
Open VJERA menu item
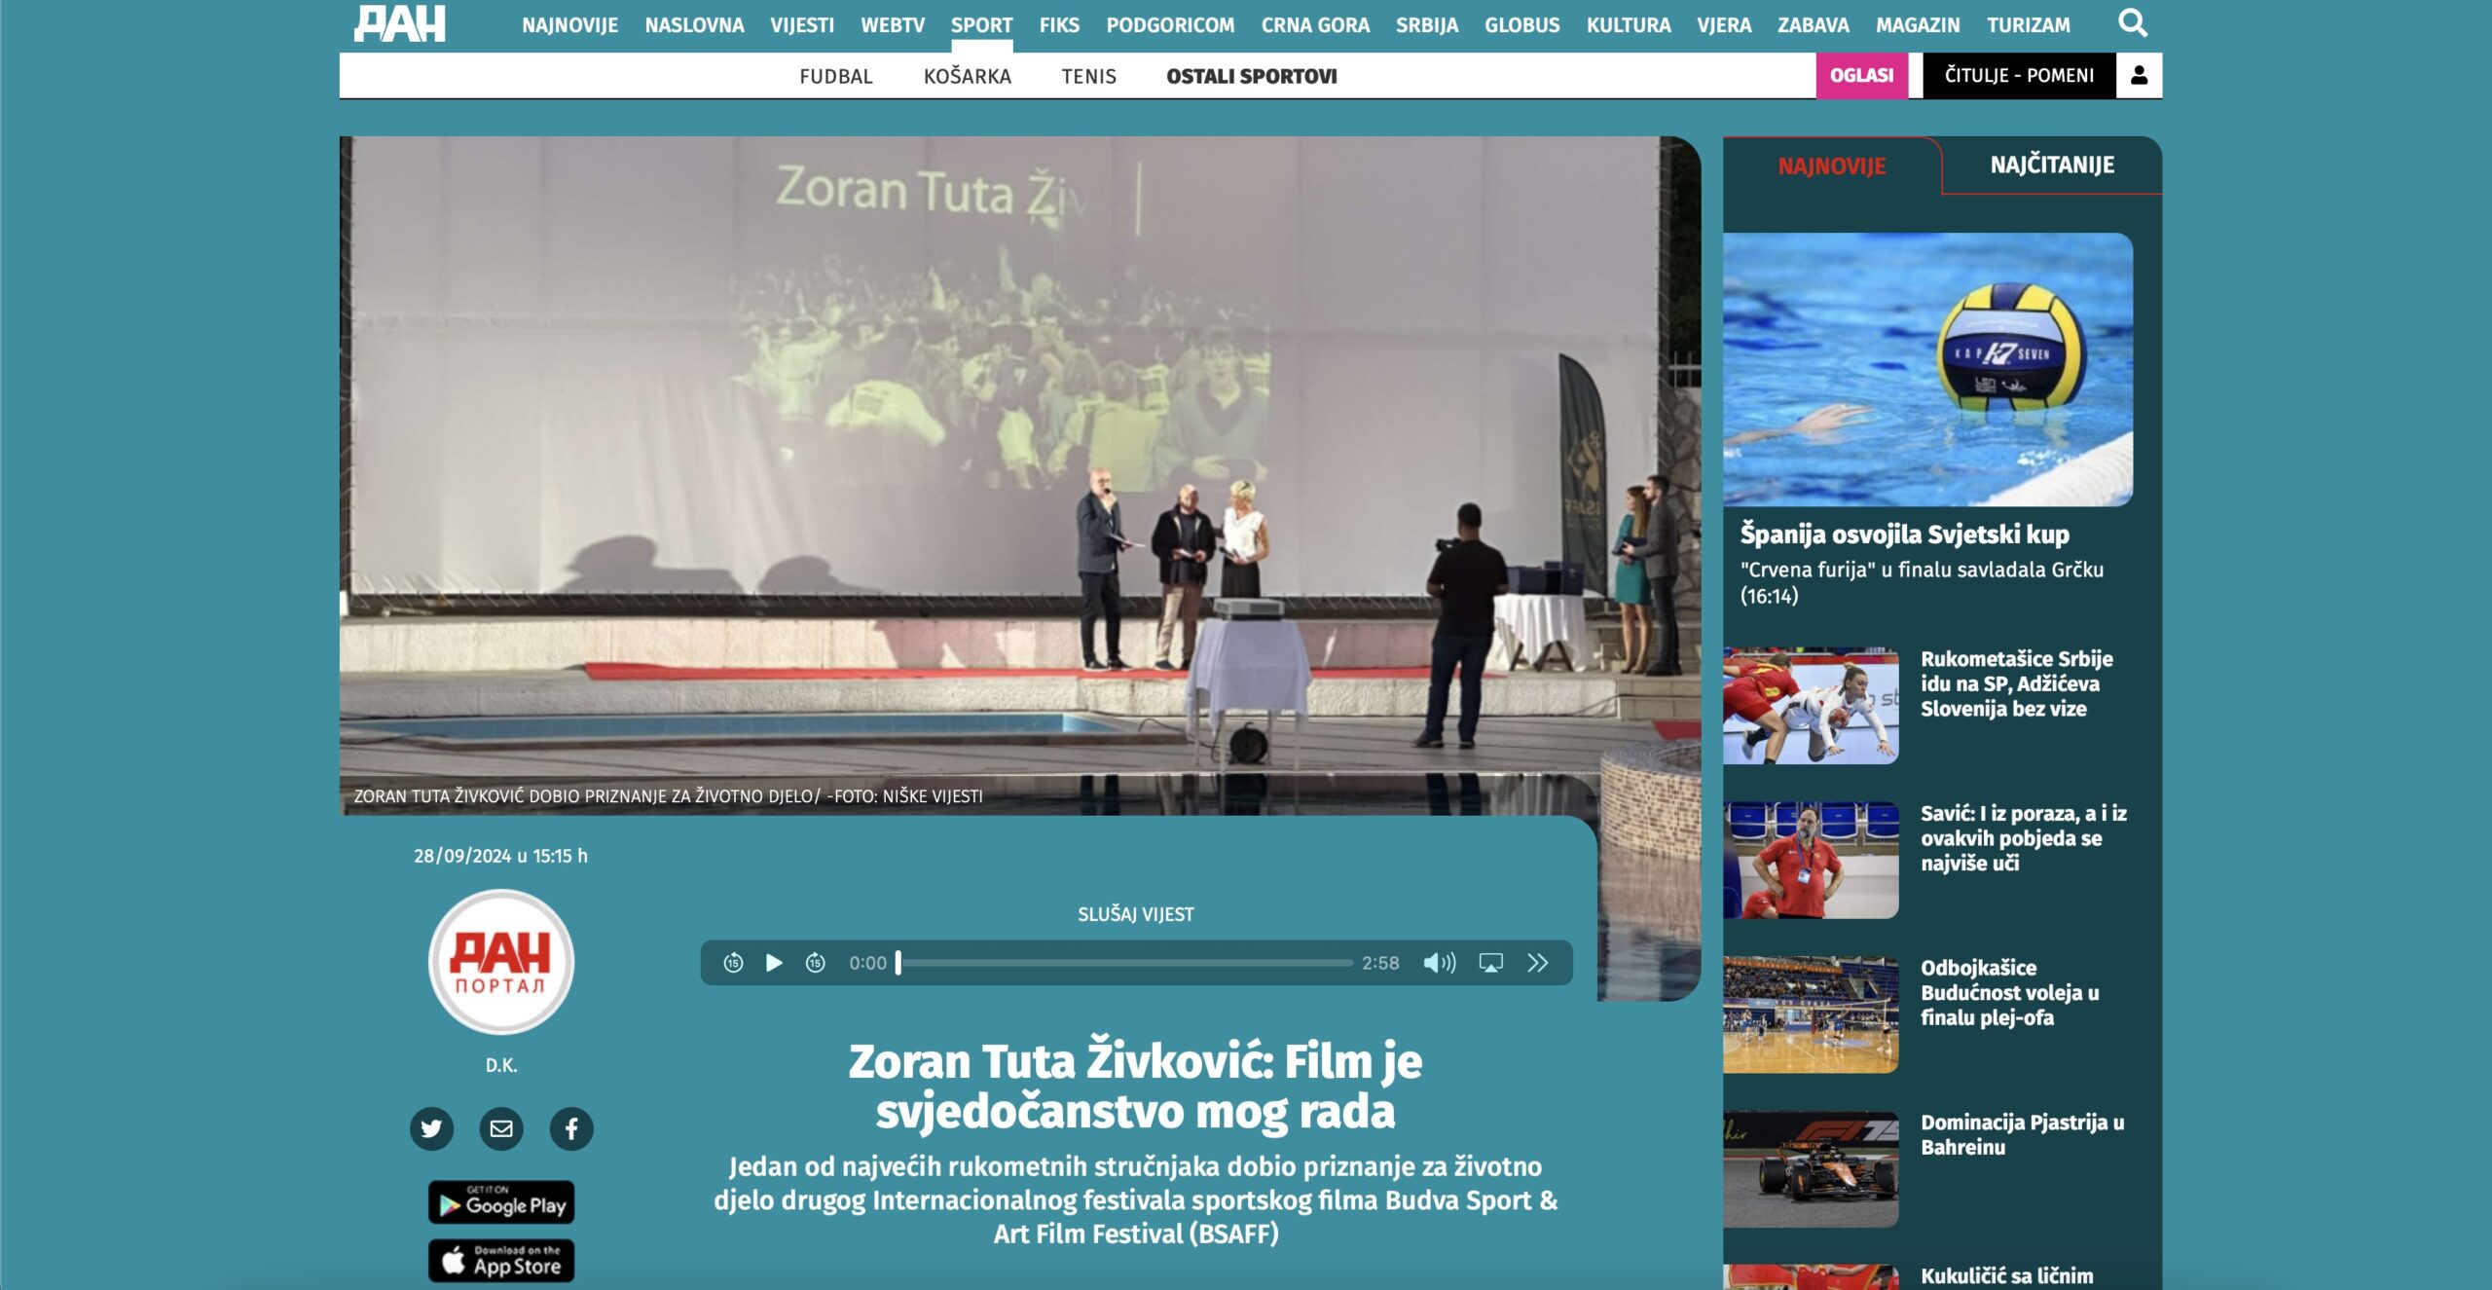point(1724,25)
